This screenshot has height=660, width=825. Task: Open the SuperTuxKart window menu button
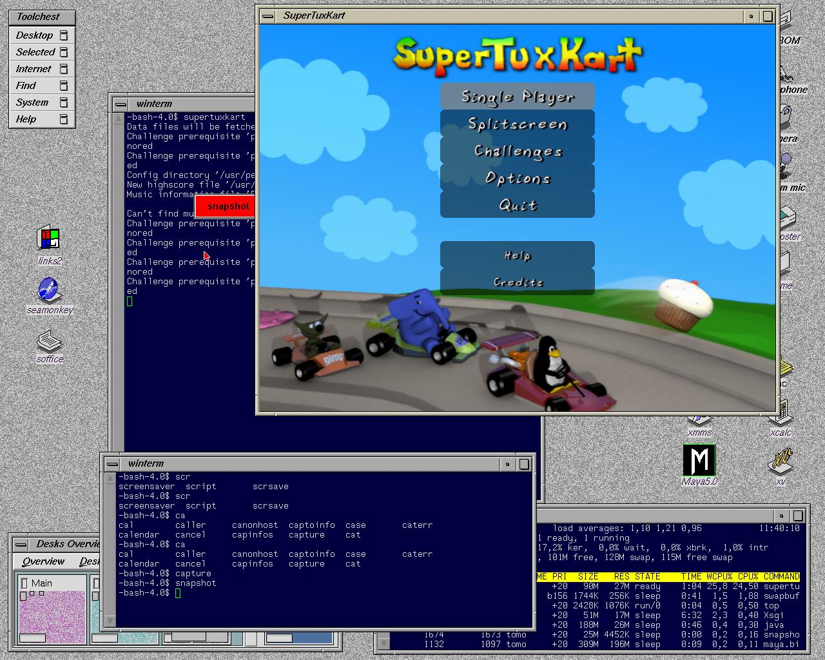269,15
